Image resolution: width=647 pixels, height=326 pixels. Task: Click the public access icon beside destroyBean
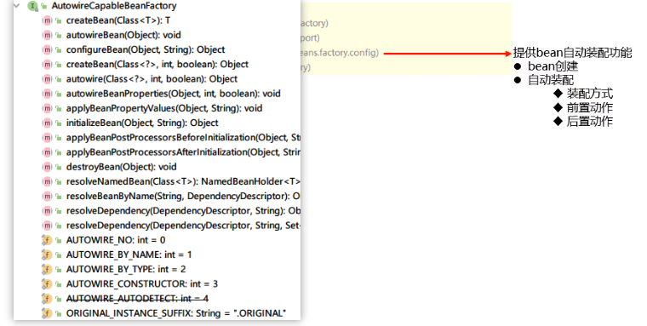(59, 167)
